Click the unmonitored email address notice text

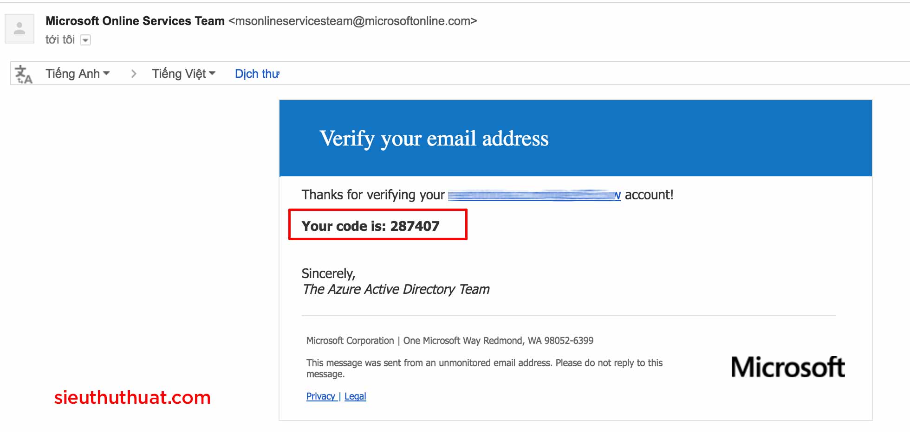click(x=484, y=368)
